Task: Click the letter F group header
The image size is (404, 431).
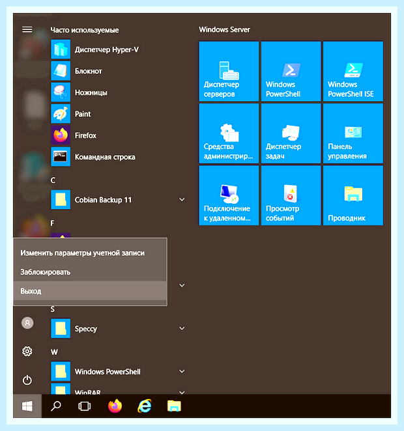Action: 52,223
